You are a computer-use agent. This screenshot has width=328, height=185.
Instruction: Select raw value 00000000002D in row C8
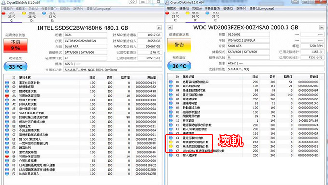tap(308, 155)
